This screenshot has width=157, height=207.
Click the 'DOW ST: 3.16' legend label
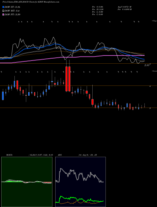point(12,7)
